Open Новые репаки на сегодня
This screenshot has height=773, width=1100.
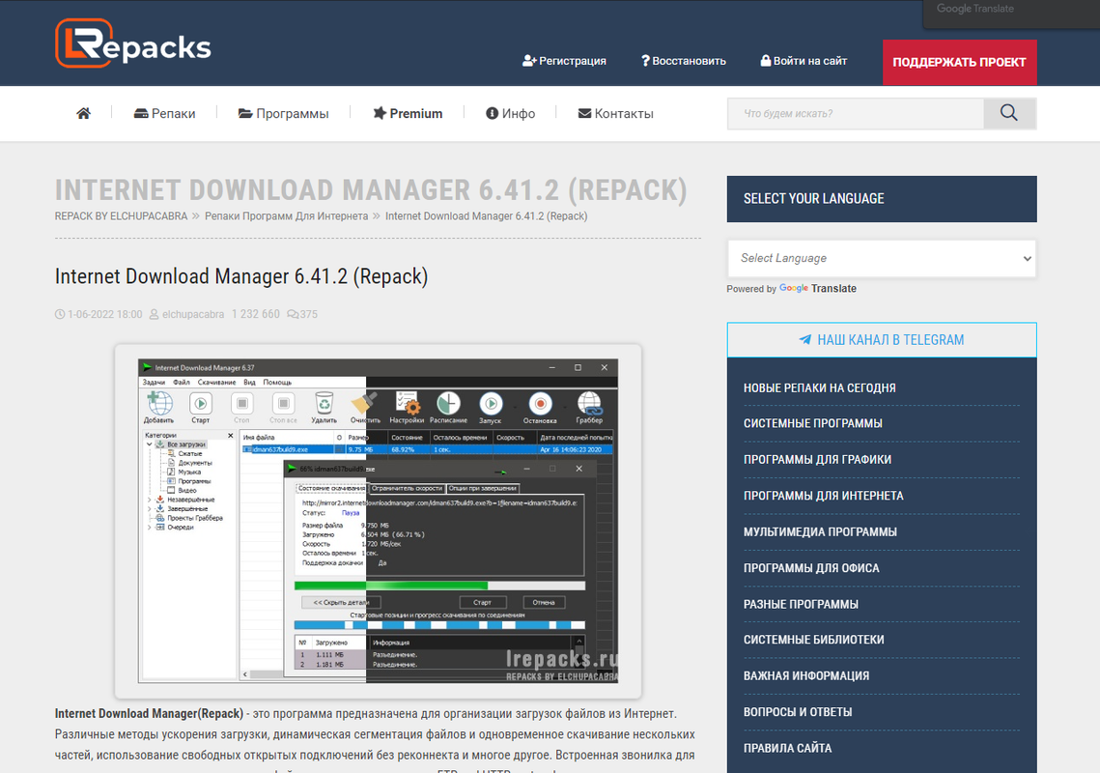pyautogui.click(x=819, y=388)
